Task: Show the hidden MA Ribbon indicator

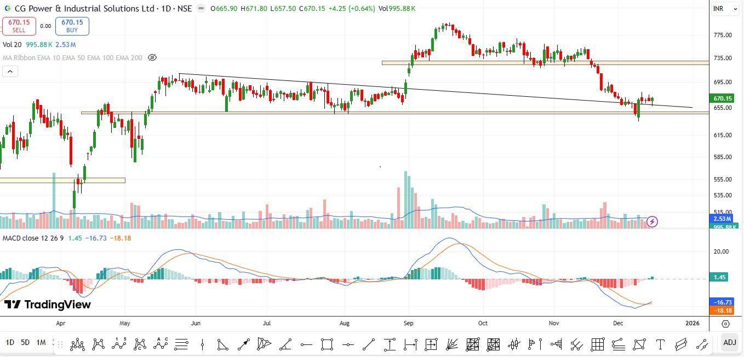Action: 153,57
